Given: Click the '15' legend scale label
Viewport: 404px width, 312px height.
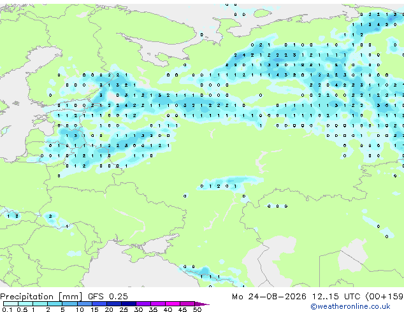Looking at the screenshot, I should (94, 309).
